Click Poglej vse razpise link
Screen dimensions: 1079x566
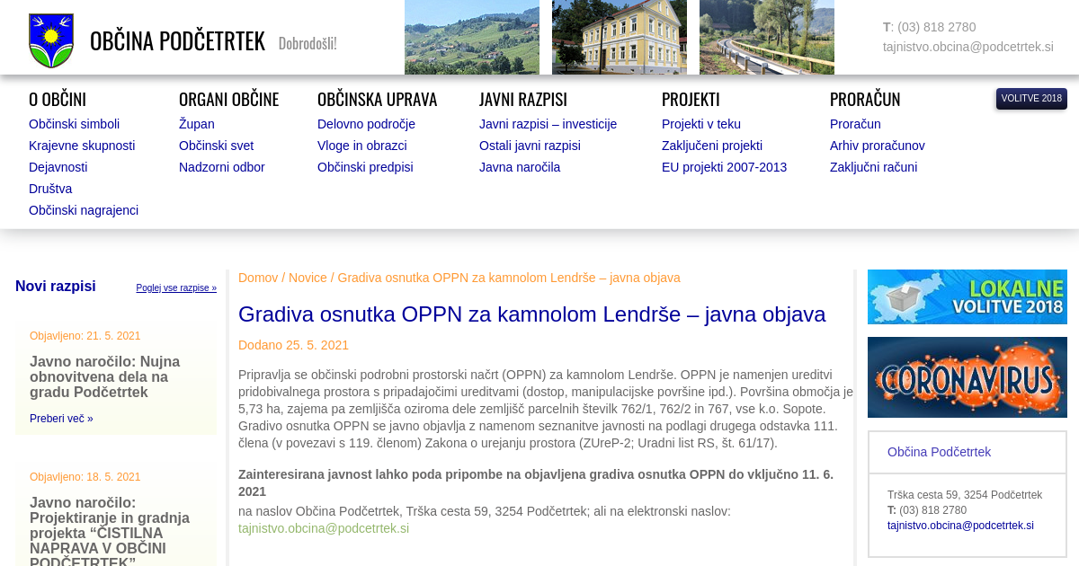click(x=176, y=288)
